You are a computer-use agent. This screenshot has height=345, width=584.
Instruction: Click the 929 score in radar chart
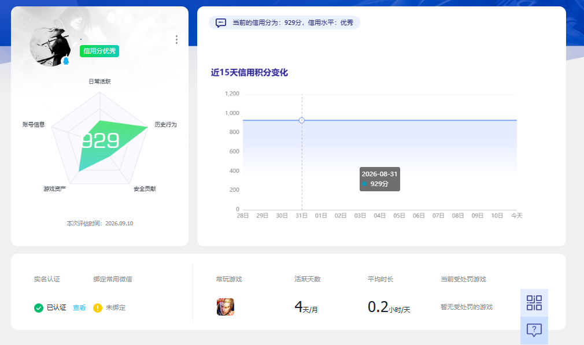tap(100, 140)
